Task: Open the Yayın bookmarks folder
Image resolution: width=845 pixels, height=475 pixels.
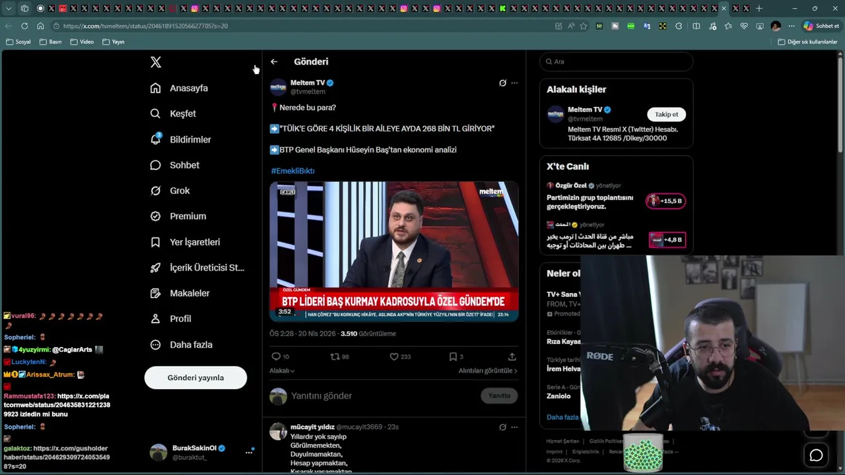Action: click(114, 42)
